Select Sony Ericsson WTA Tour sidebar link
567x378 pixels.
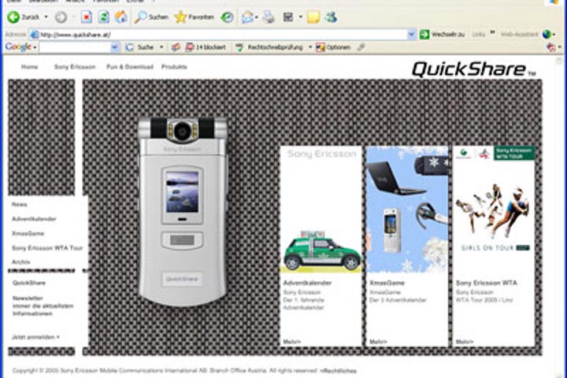[x=47, y=248]
